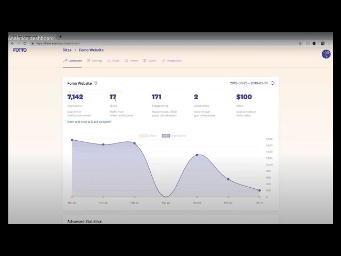
Task: Open the 2019-03-25 - 2019-03-31 date range picker
Action: (x=249, y=83)
